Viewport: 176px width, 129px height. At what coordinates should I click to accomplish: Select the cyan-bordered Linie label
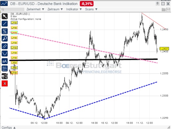click(14, 33)
